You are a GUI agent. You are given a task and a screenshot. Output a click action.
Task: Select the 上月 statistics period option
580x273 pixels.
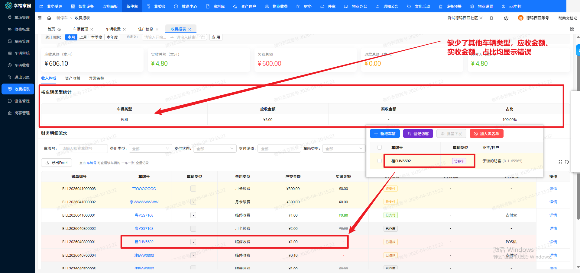click(x=83, y=37)
